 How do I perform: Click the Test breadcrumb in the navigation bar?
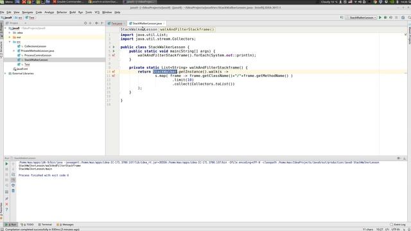(x=30, y=17)
